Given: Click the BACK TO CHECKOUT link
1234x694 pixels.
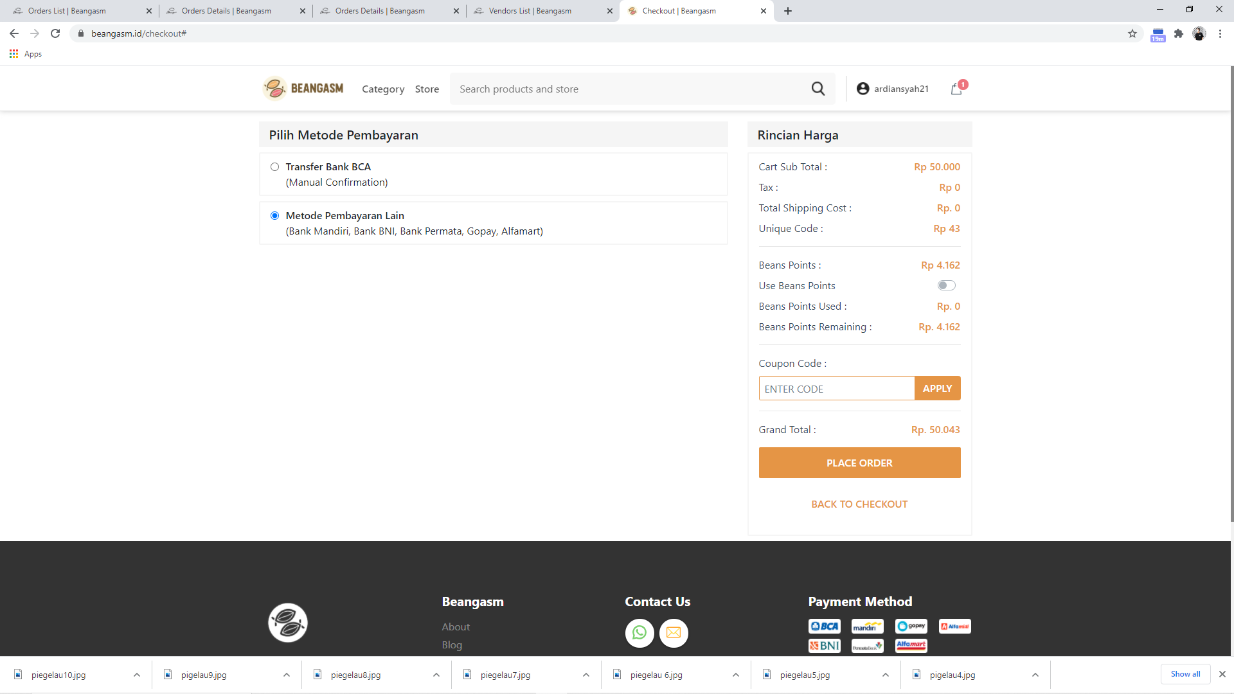Looking at the screenshot, I should (859, 503).
